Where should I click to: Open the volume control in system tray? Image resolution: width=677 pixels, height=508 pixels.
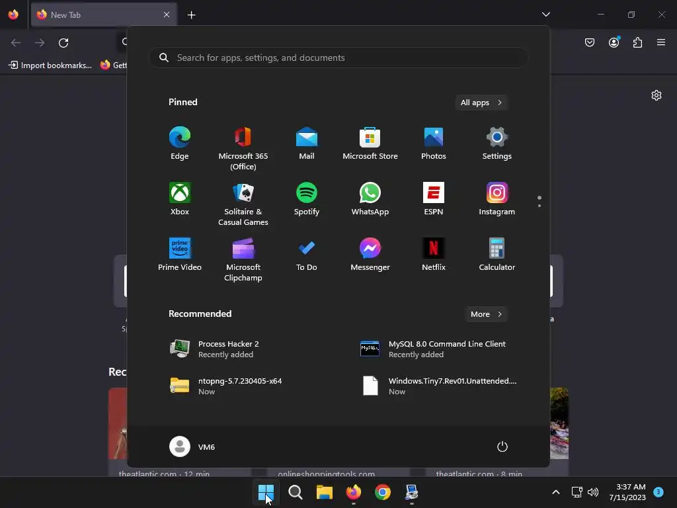click(x=593, y=492)
